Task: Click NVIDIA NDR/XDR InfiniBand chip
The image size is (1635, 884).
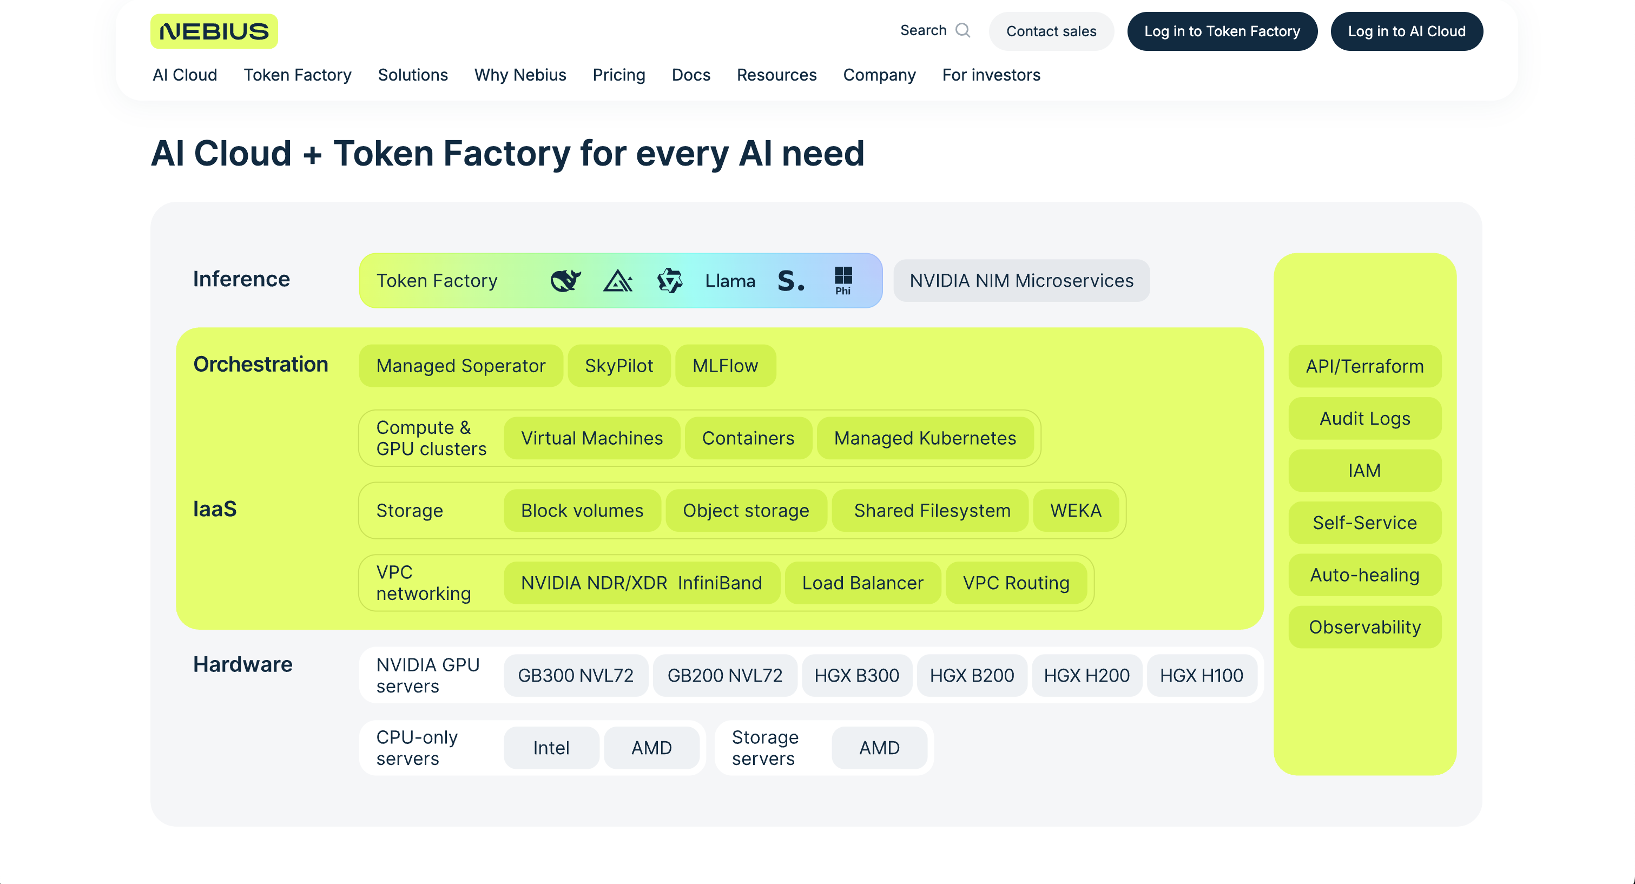Action: pyautogui.click(x=642, y=583)
